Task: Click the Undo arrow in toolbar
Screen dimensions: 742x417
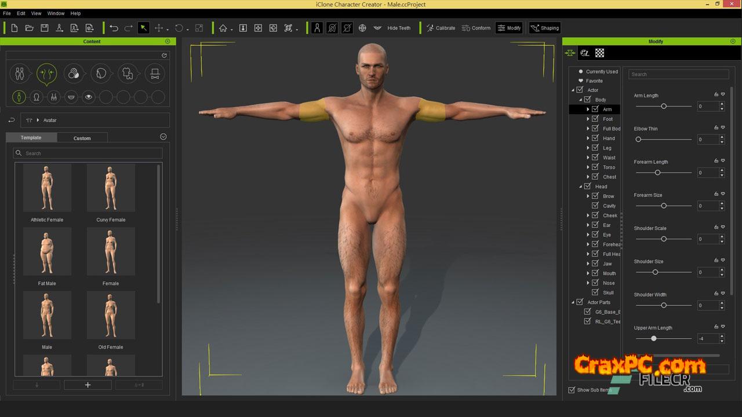Action: [114, 28]
